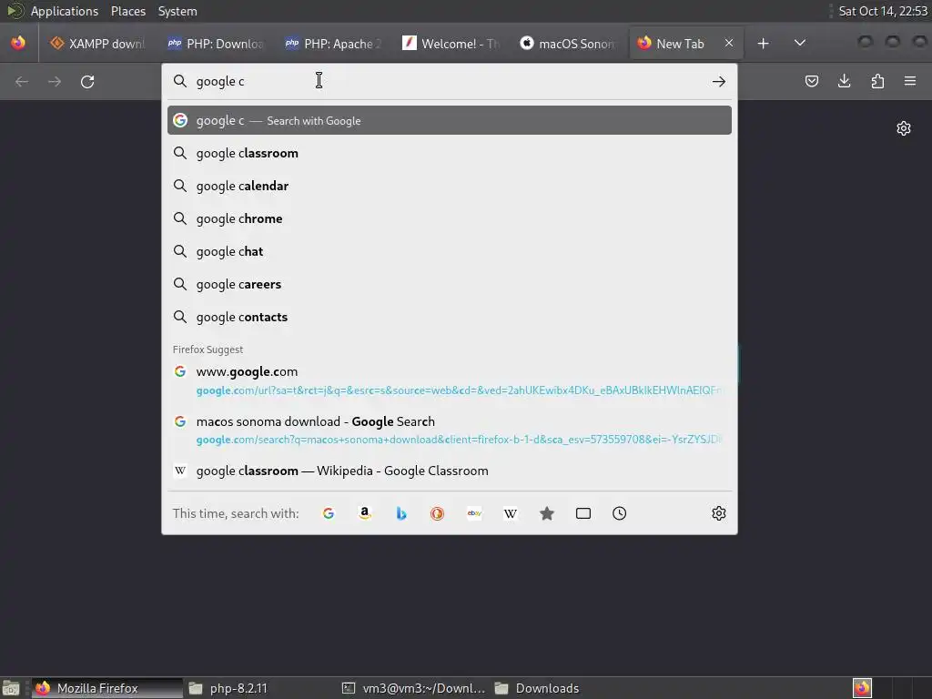Search bookmarks with the star icon
The height and width of the screenshot is (699, 932).
547,513
